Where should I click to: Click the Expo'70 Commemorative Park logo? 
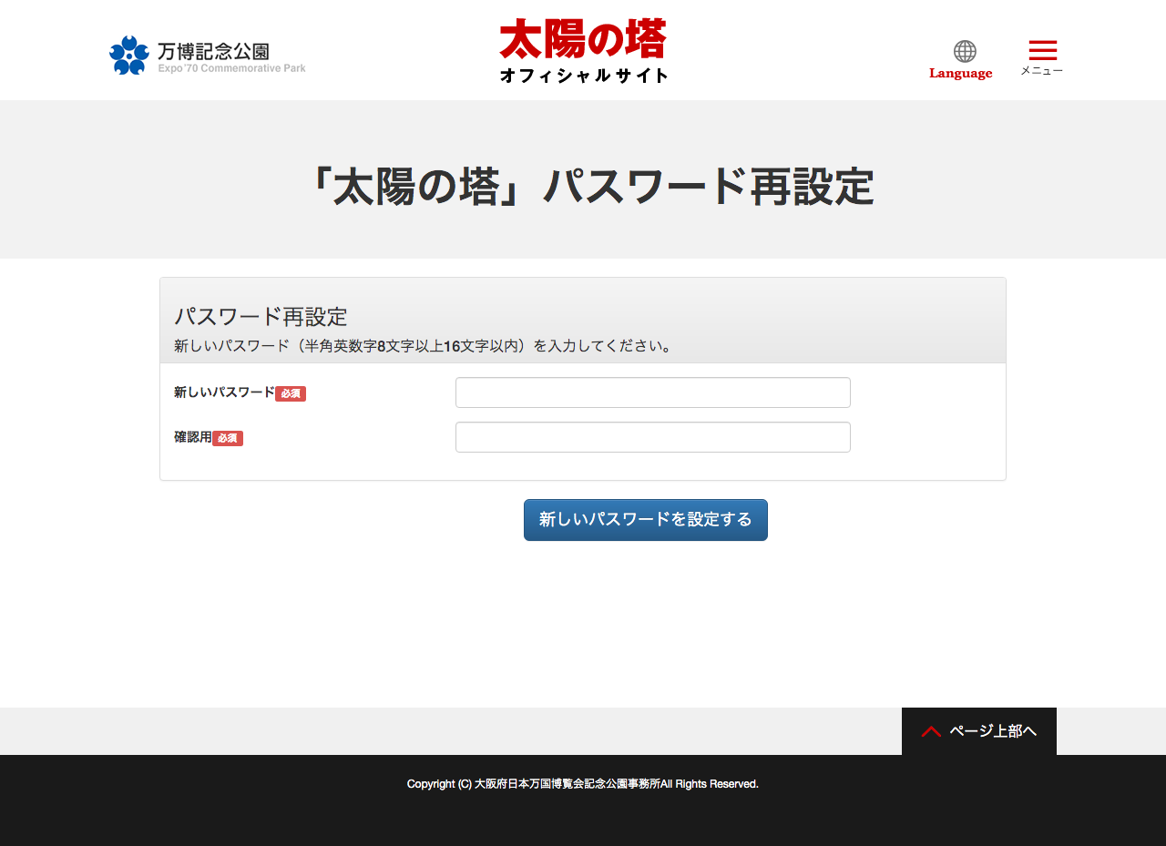[208, 56]
